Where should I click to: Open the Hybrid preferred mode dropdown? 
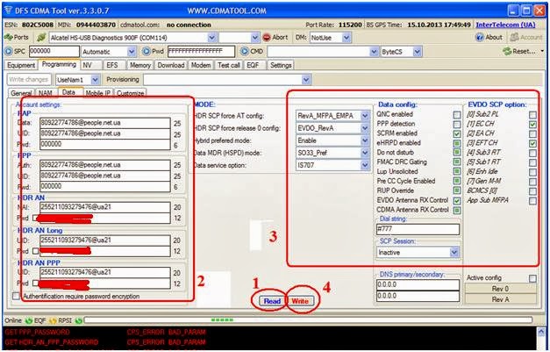[x=365, y=140]
